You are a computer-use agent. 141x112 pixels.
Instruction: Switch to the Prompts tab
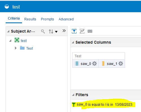(47, 19)
